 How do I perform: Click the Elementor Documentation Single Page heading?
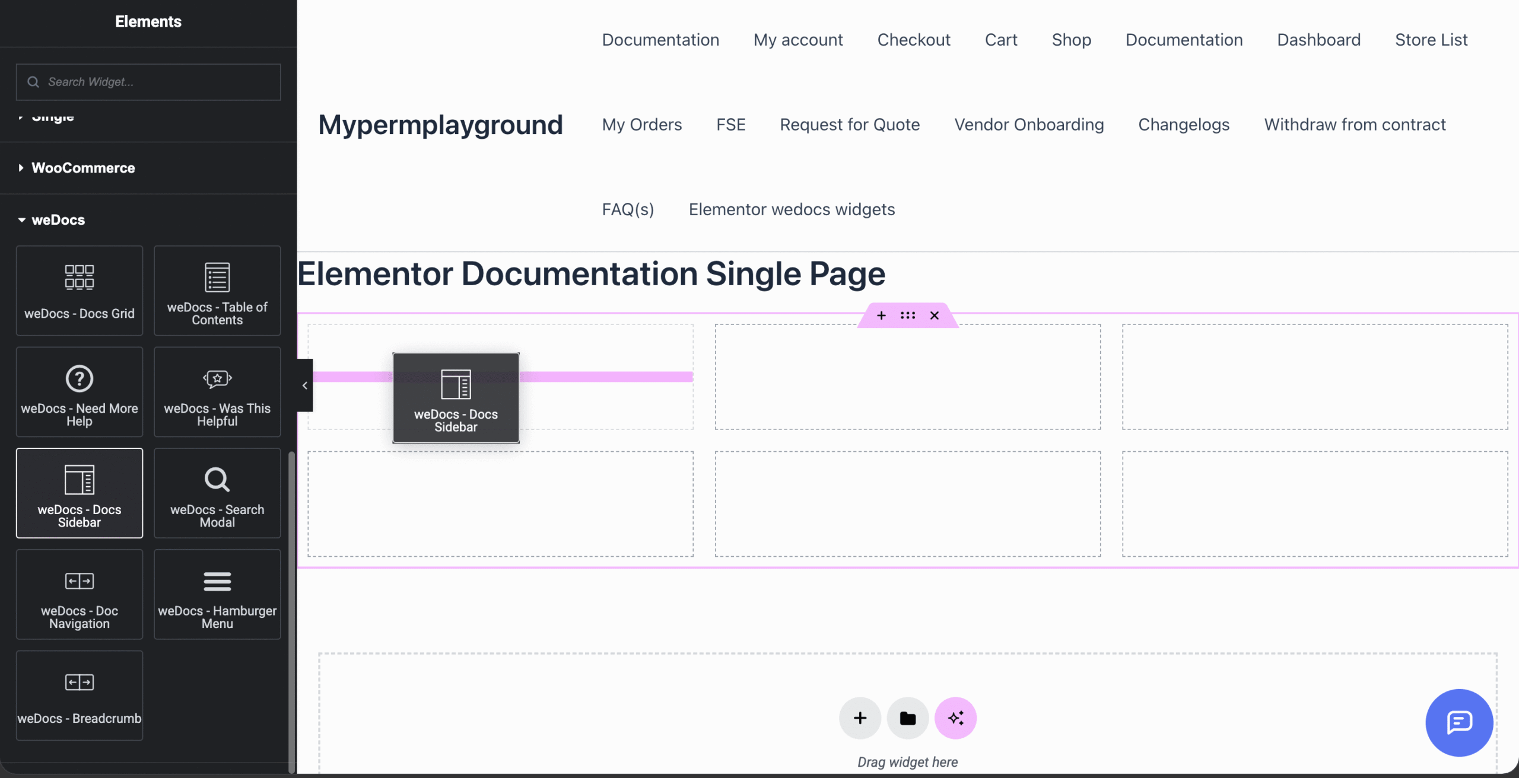[591, 274]
